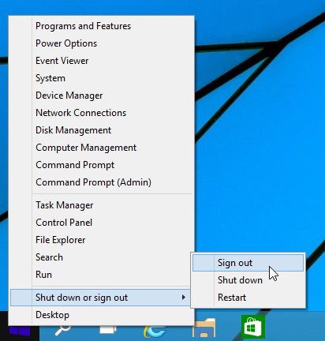Image resolution: width=325 pixels, height=341 pixels.
Task: Open File Explorer from the menu
Action: click(102, 240)
